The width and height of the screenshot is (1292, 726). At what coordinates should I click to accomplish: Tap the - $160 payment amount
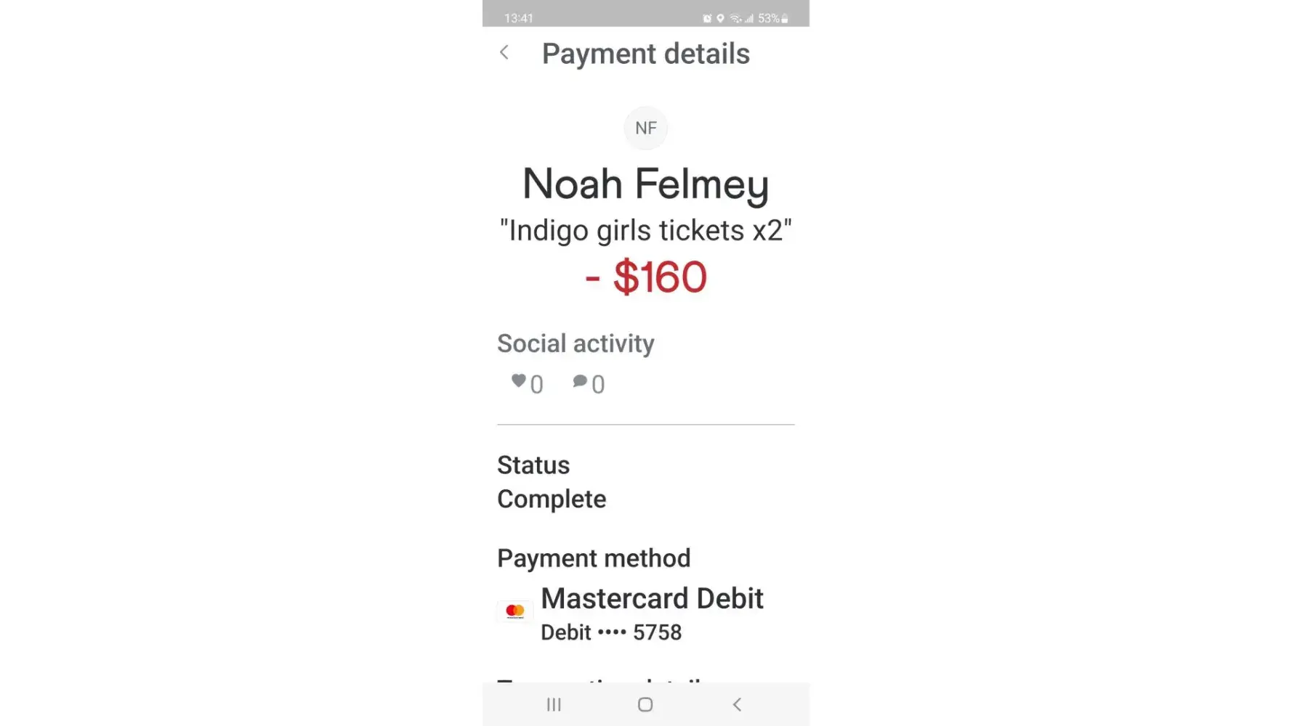645,277
